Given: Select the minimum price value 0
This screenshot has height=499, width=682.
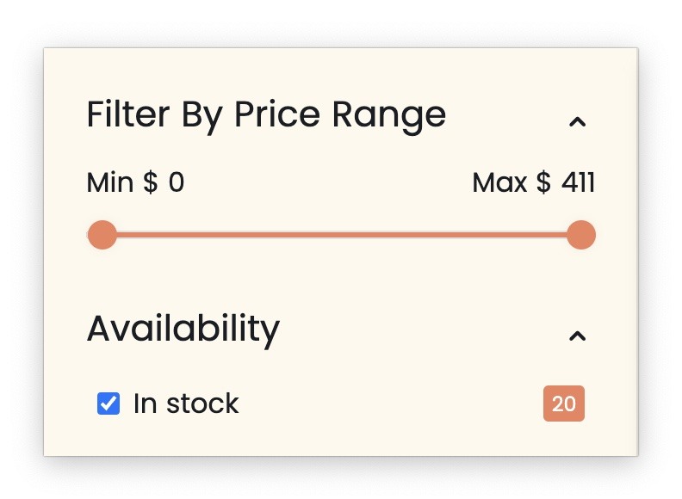Looking at the screenshot, I should (177, 183).
